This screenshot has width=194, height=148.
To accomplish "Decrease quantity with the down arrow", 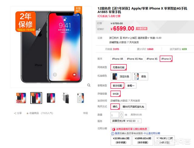I will tap(121, 117).
